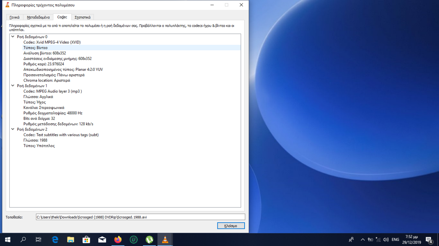Collapse the Ροή δεδομένων 2 node
The width and height of the screenshot is (439, 246).
(13, 129)
